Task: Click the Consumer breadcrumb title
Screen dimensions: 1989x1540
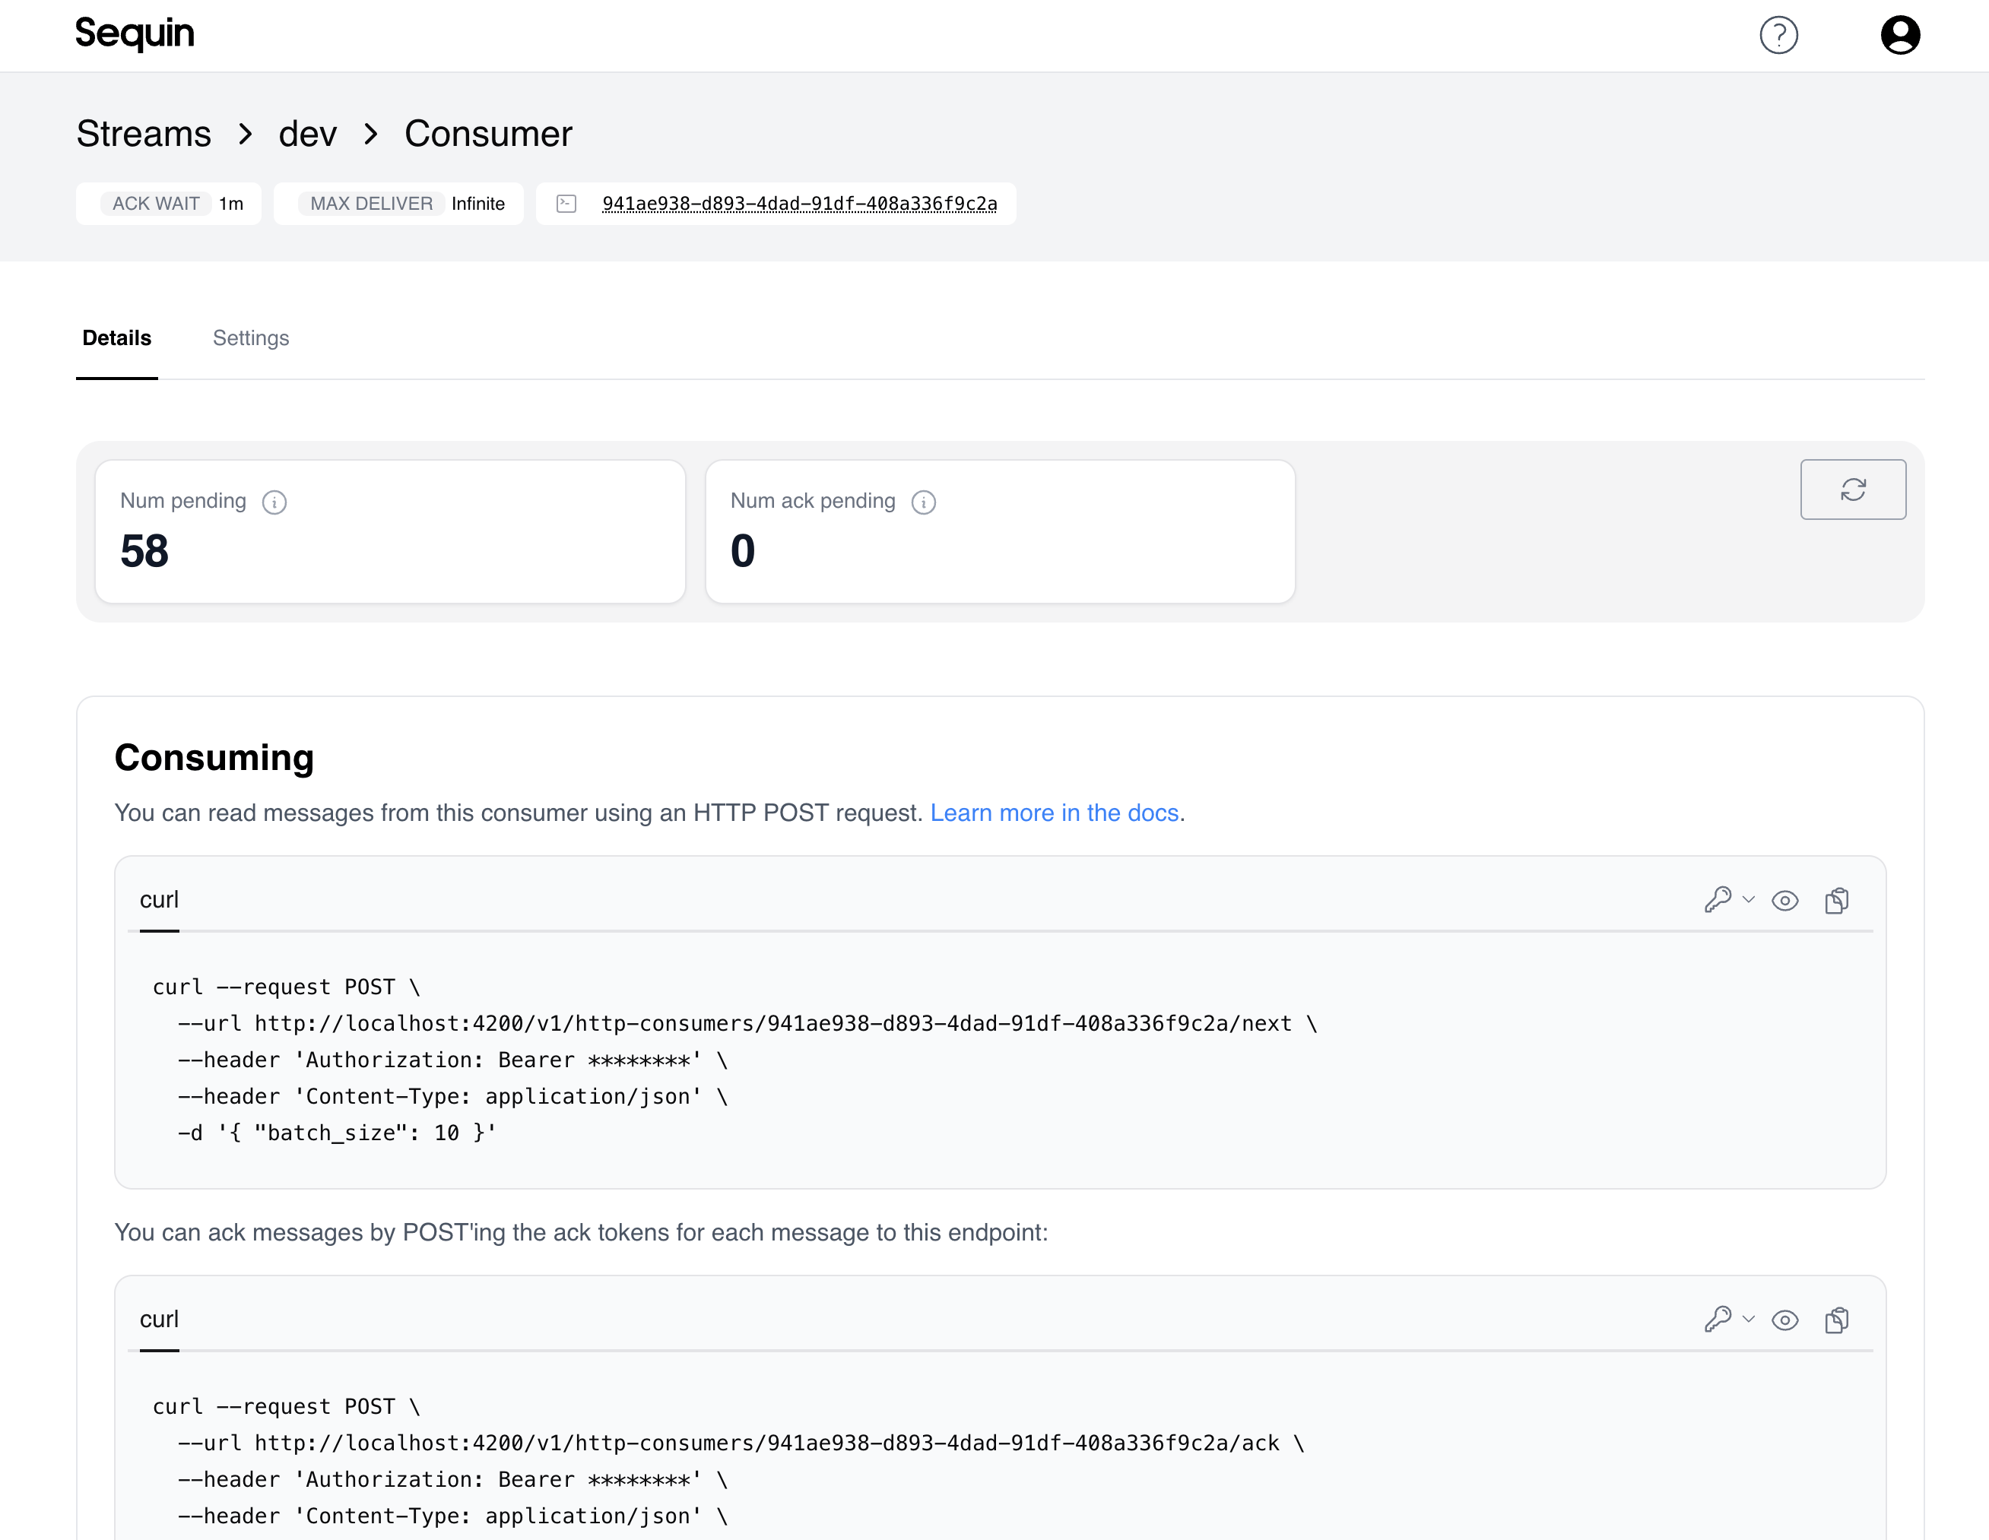Action: point(488,134)
